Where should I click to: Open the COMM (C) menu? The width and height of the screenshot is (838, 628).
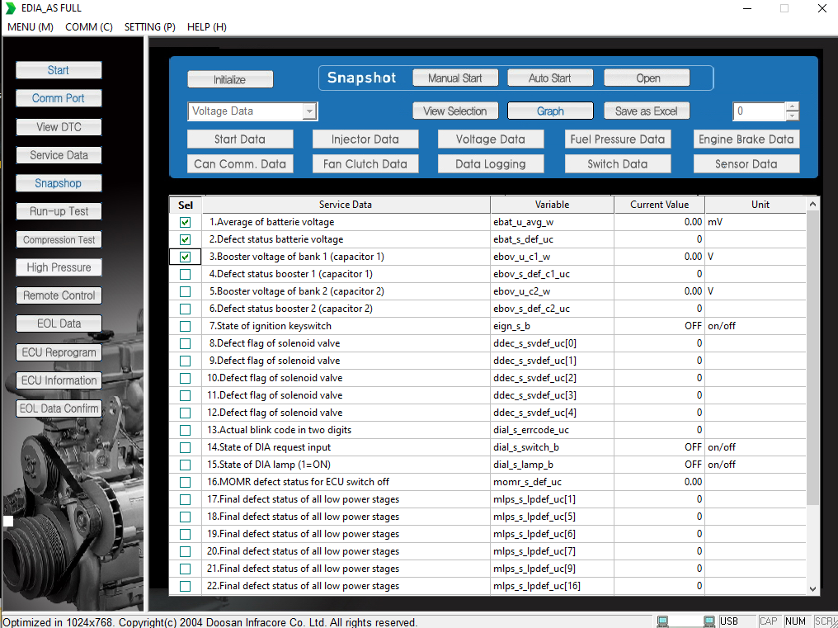(x=89, y=26)
